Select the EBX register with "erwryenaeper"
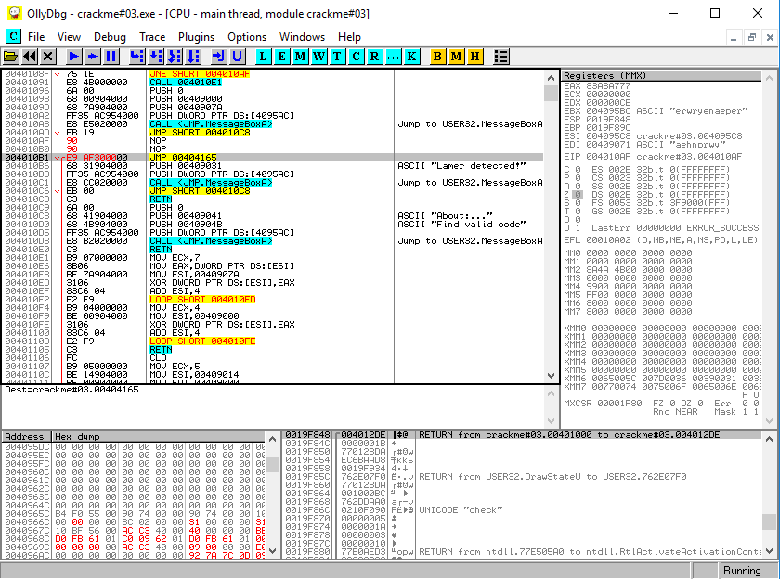780x579 pixels. (656, 110)
